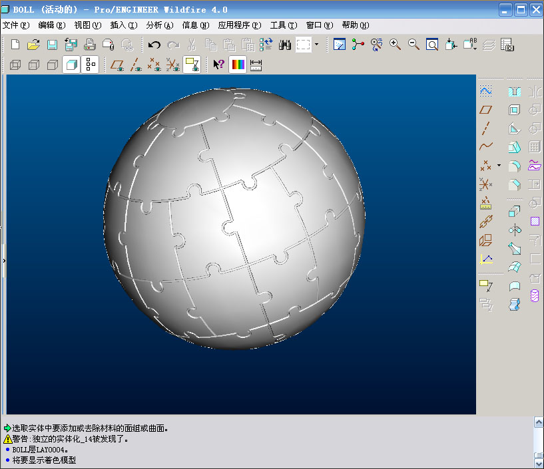Start the Sketch tool in the right toolbar
544x469 pixels.
point(485,91)
